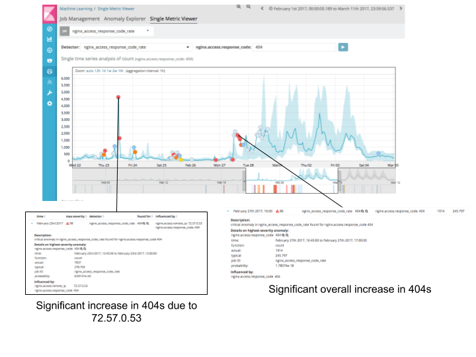Select the Single Metric Viewer tab
The width and height of the screenshot is (476, 357).
[174, 19]
